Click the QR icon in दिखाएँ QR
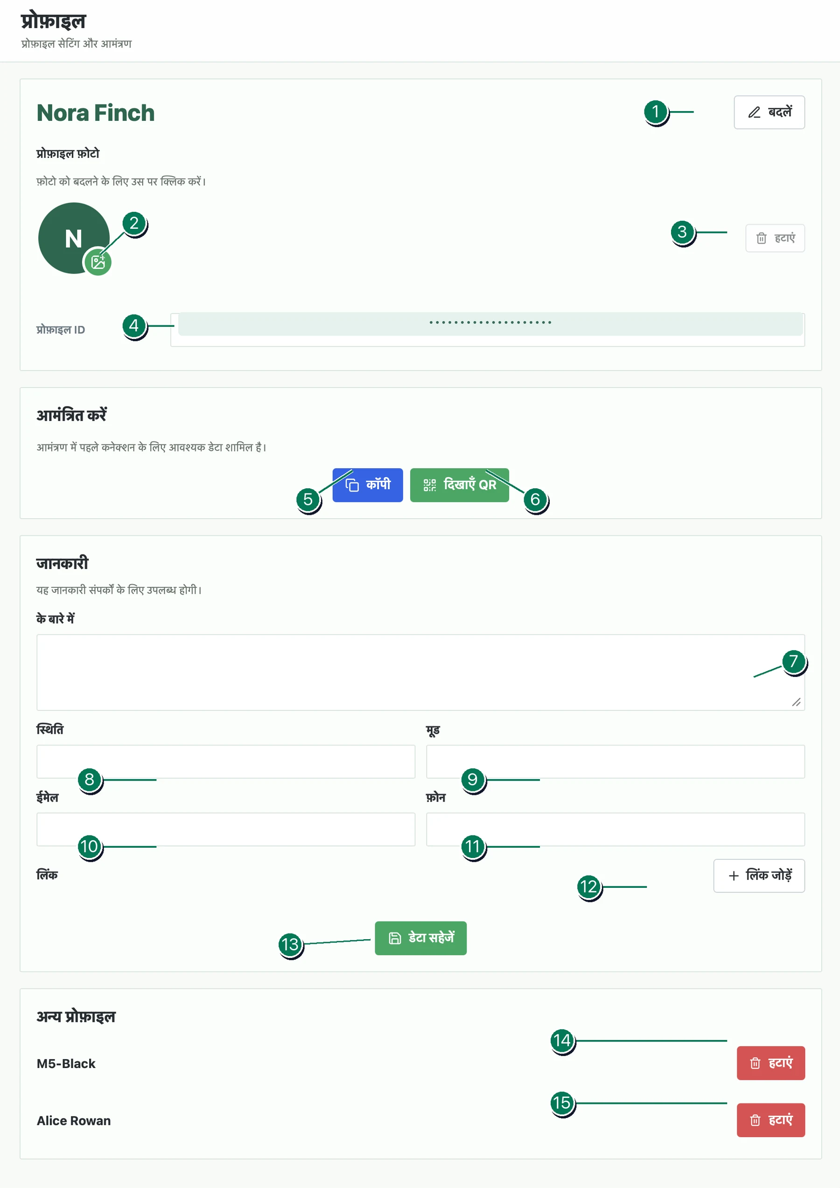 coord(429,485)
